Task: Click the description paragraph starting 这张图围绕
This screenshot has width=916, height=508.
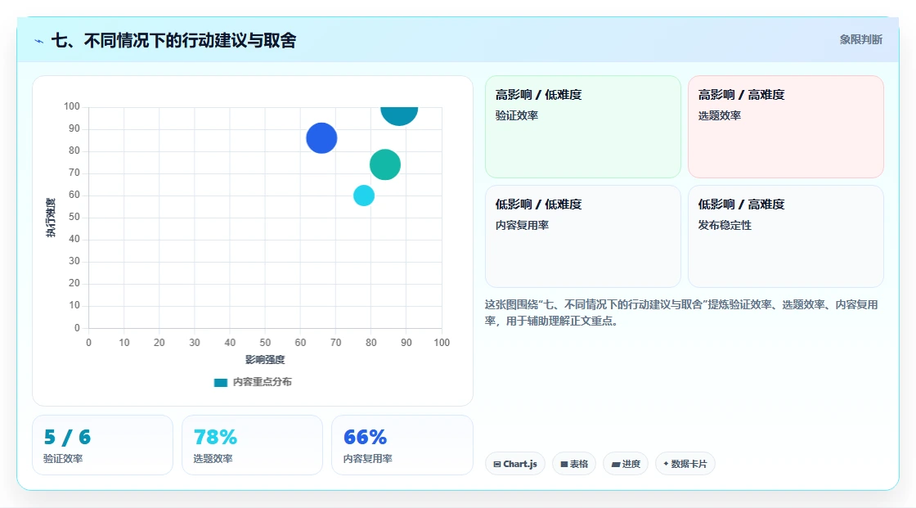Action: click(681, 312)
